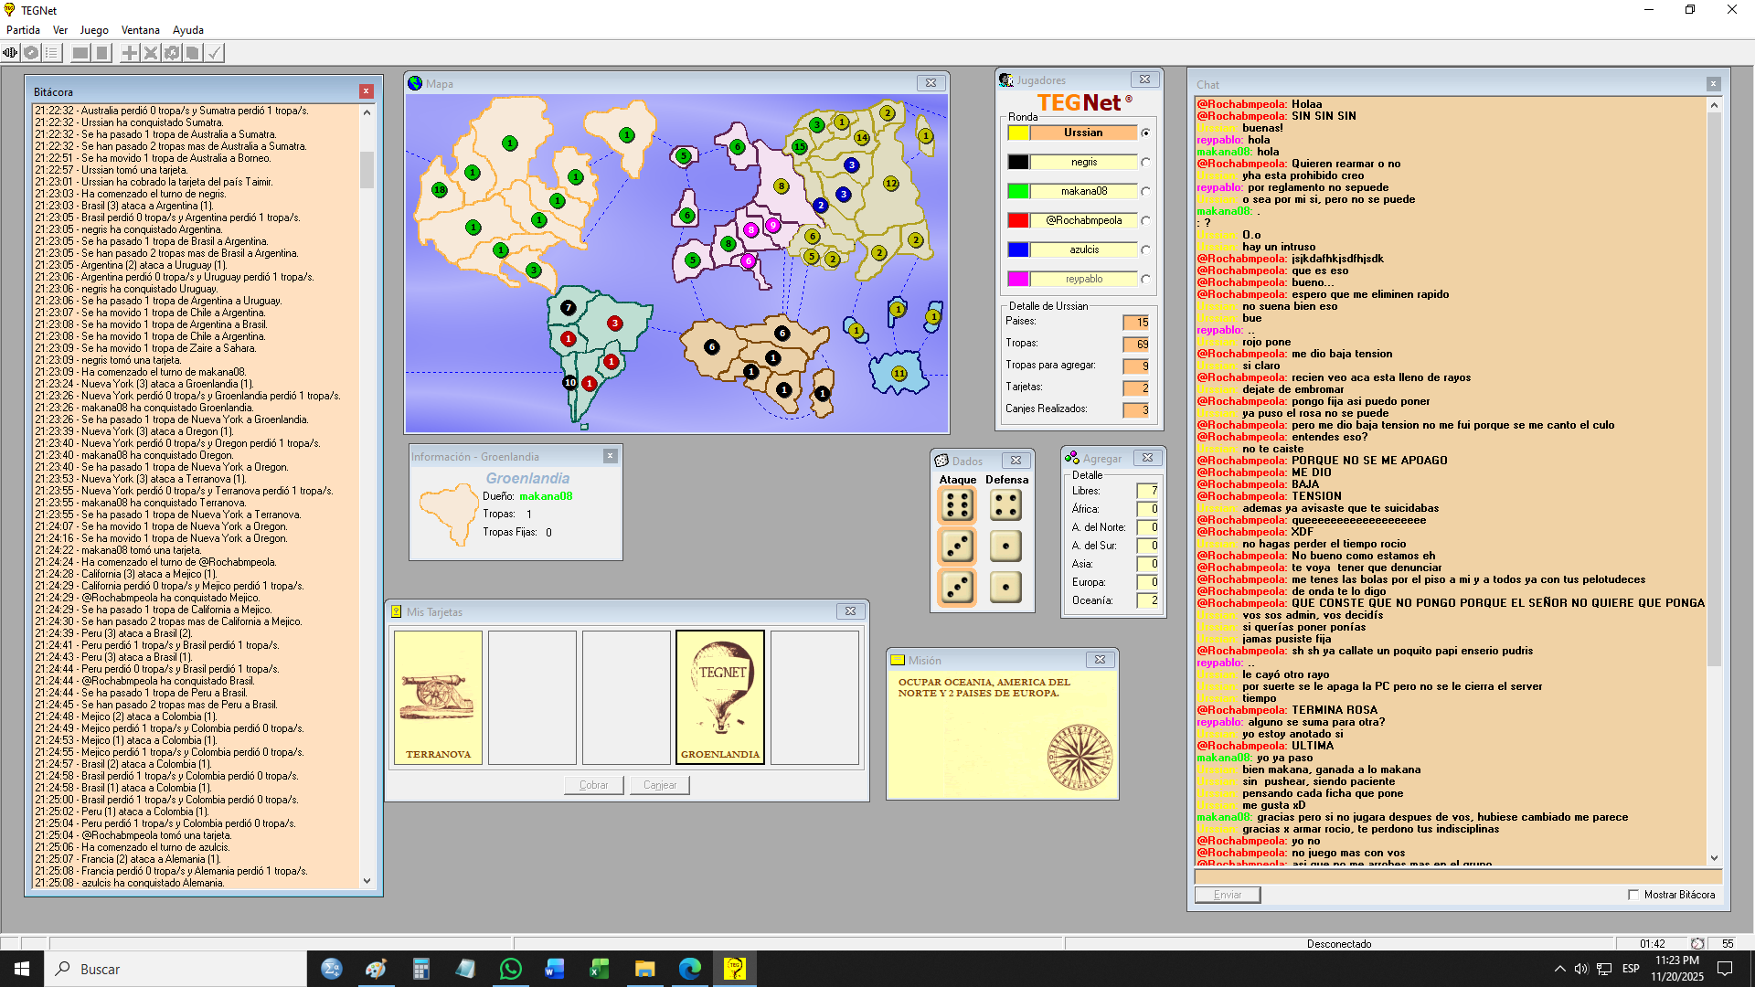
Task: Enable the Mostrar Bitácora checkbox
Action: tap(1633, 895)
